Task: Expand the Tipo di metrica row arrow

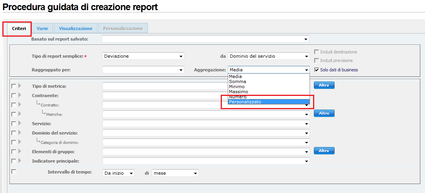Action: [20, 86]
